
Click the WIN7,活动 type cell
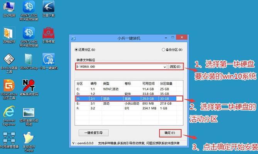pos(111,89)
